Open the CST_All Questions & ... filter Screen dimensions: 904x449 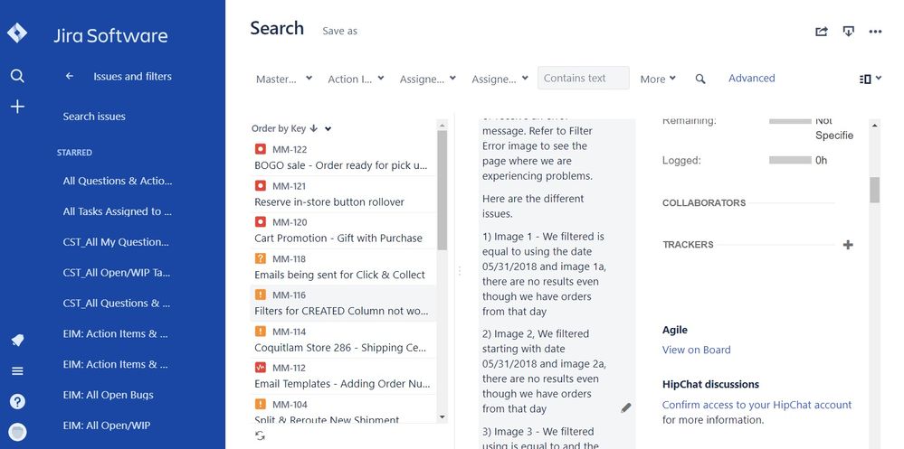[x=117, y=303]
